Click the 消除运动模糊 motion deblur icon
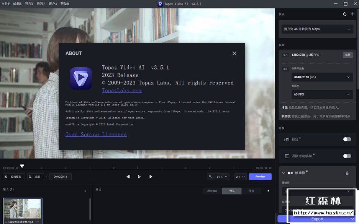The image size is (359, 224). (x=287, y=156)
